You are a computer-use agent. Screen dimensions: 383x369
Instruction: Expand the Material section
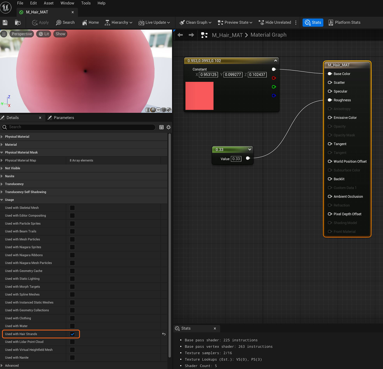2,145
